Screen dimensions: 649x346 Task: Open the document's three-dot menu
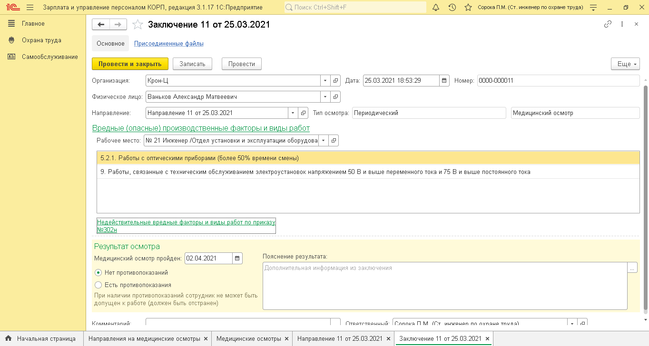pyautogui.click(x=622, y=24)
